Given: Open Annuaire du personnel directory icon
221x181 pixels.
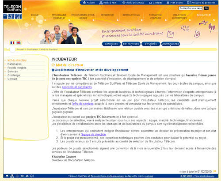Looking at the screenshot, I should [x=189, y=3].
